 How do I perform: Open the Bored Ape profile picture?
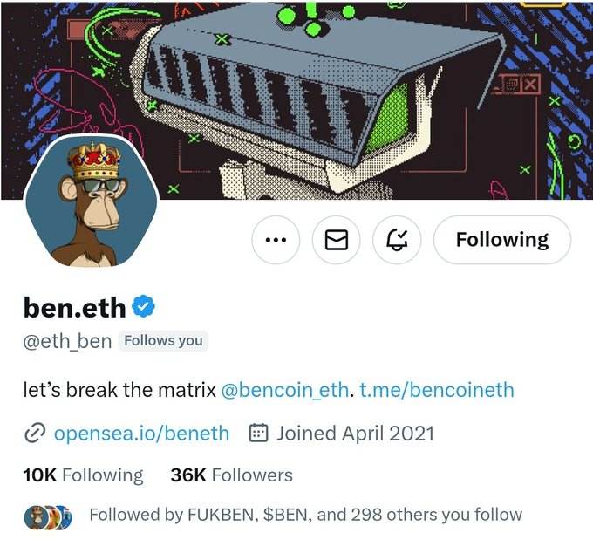92,202
